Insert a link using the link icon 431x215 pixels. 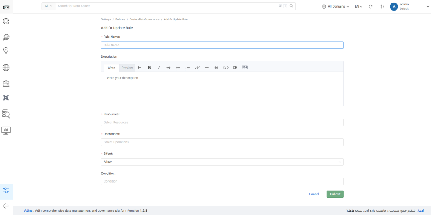(x=197, y=68)
